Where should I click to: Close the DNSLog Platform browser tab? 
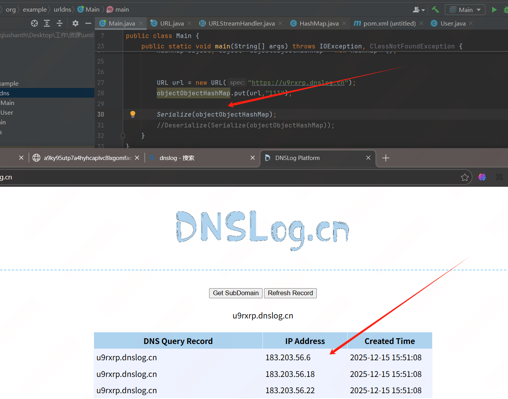(368, 158)
